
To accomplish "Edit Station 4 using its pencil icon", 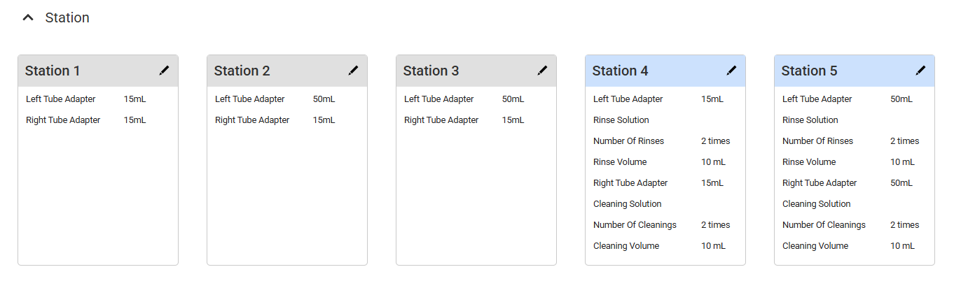I will [731, 71].
